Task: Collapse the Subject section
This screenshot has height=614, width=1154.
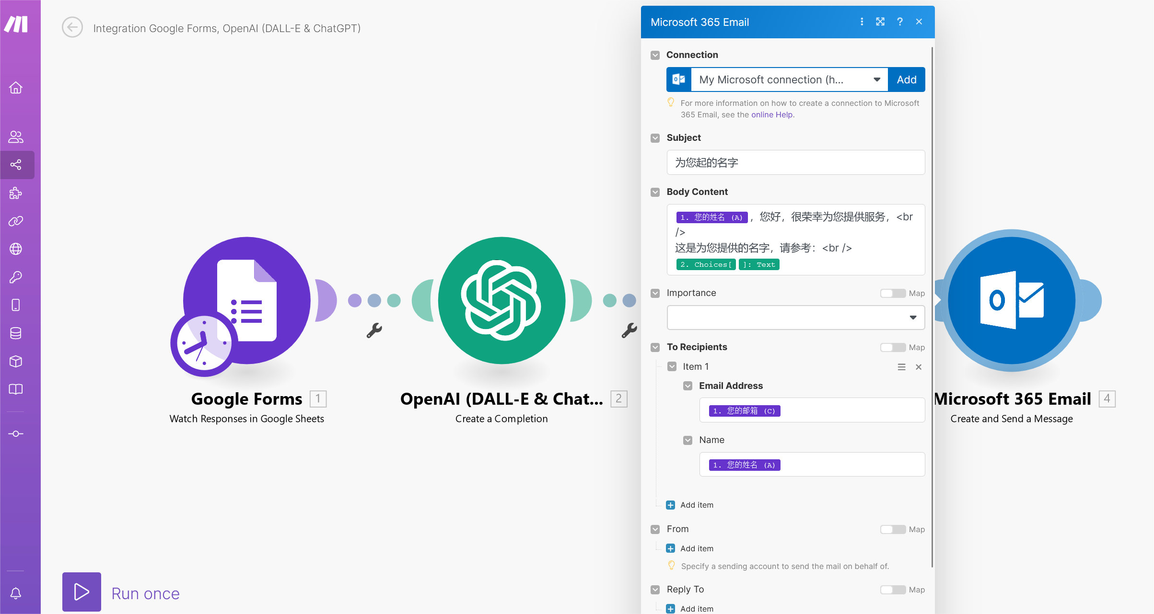Action: coord(655,138)
